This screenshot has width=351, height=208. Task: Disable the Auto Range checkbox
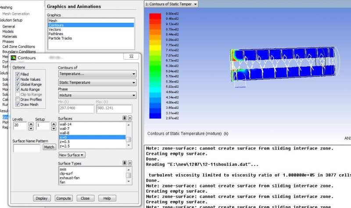[x=18, y=90]
